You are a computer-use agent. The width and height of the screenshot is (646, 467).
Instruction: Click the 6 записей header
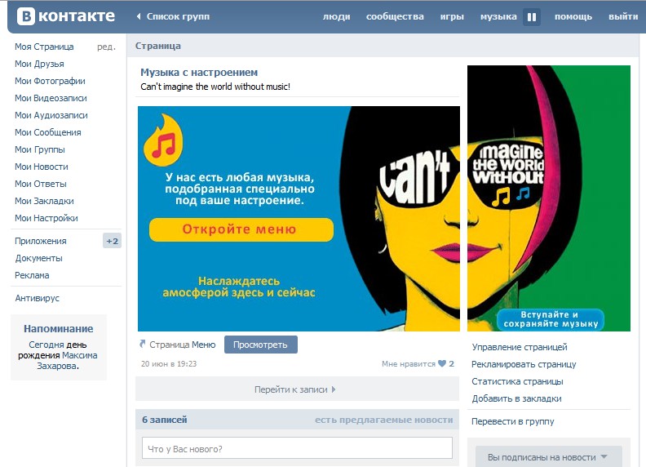click(x=165, y=420)
